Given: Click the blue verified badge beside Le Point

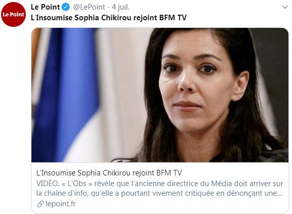Looking at the screenshot, I should (x=65, y=7).
